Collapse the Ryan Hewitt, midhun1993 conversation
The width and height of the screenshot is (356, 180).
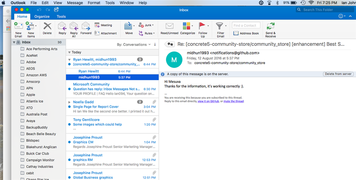pyautogui.click(x=69, y=59)
